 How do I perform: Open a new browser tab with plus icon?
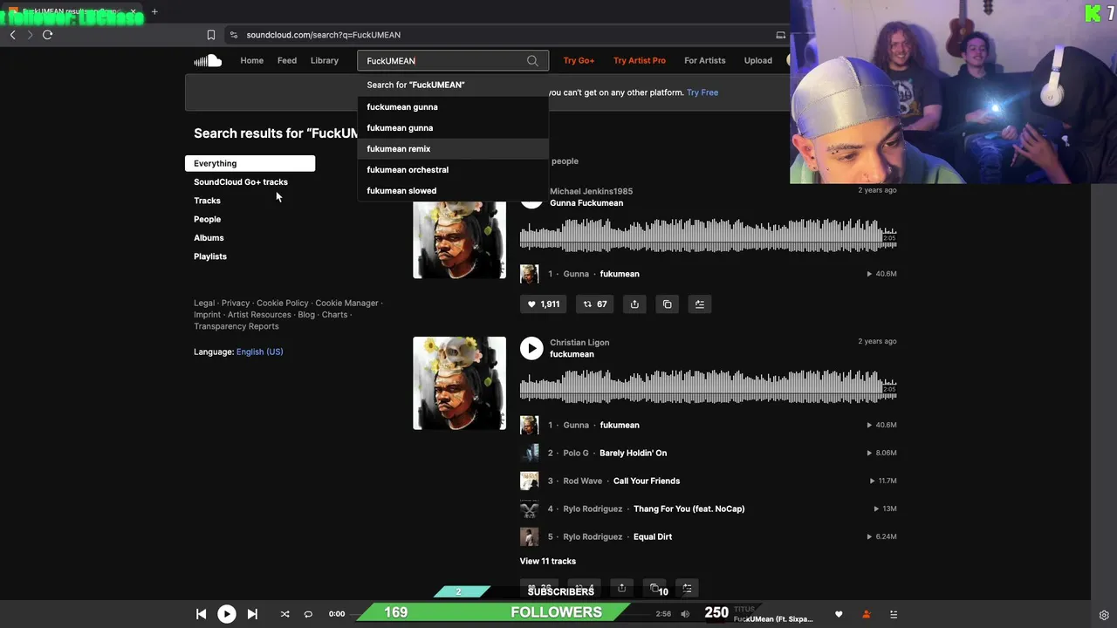pyautogui.click(x=154, y=11)
